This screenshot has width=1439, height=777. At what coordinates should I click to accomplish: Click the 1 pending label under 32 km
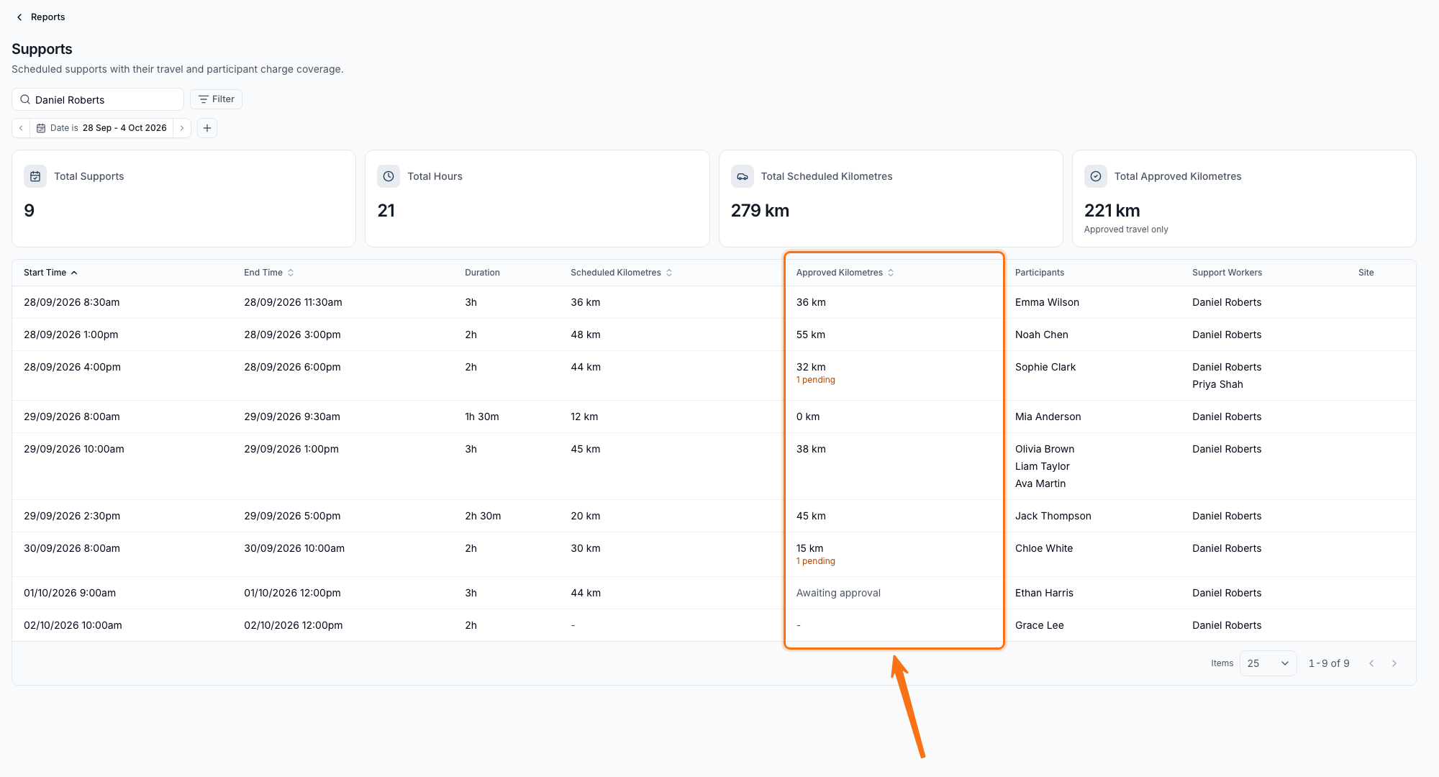[815, 380]
